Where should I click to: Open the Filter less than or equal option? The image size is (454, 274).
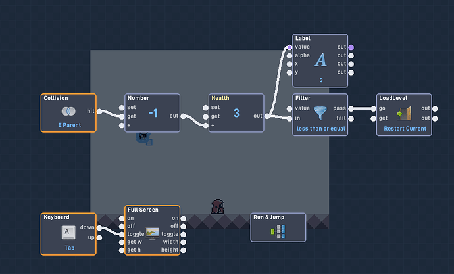[321, 129]
